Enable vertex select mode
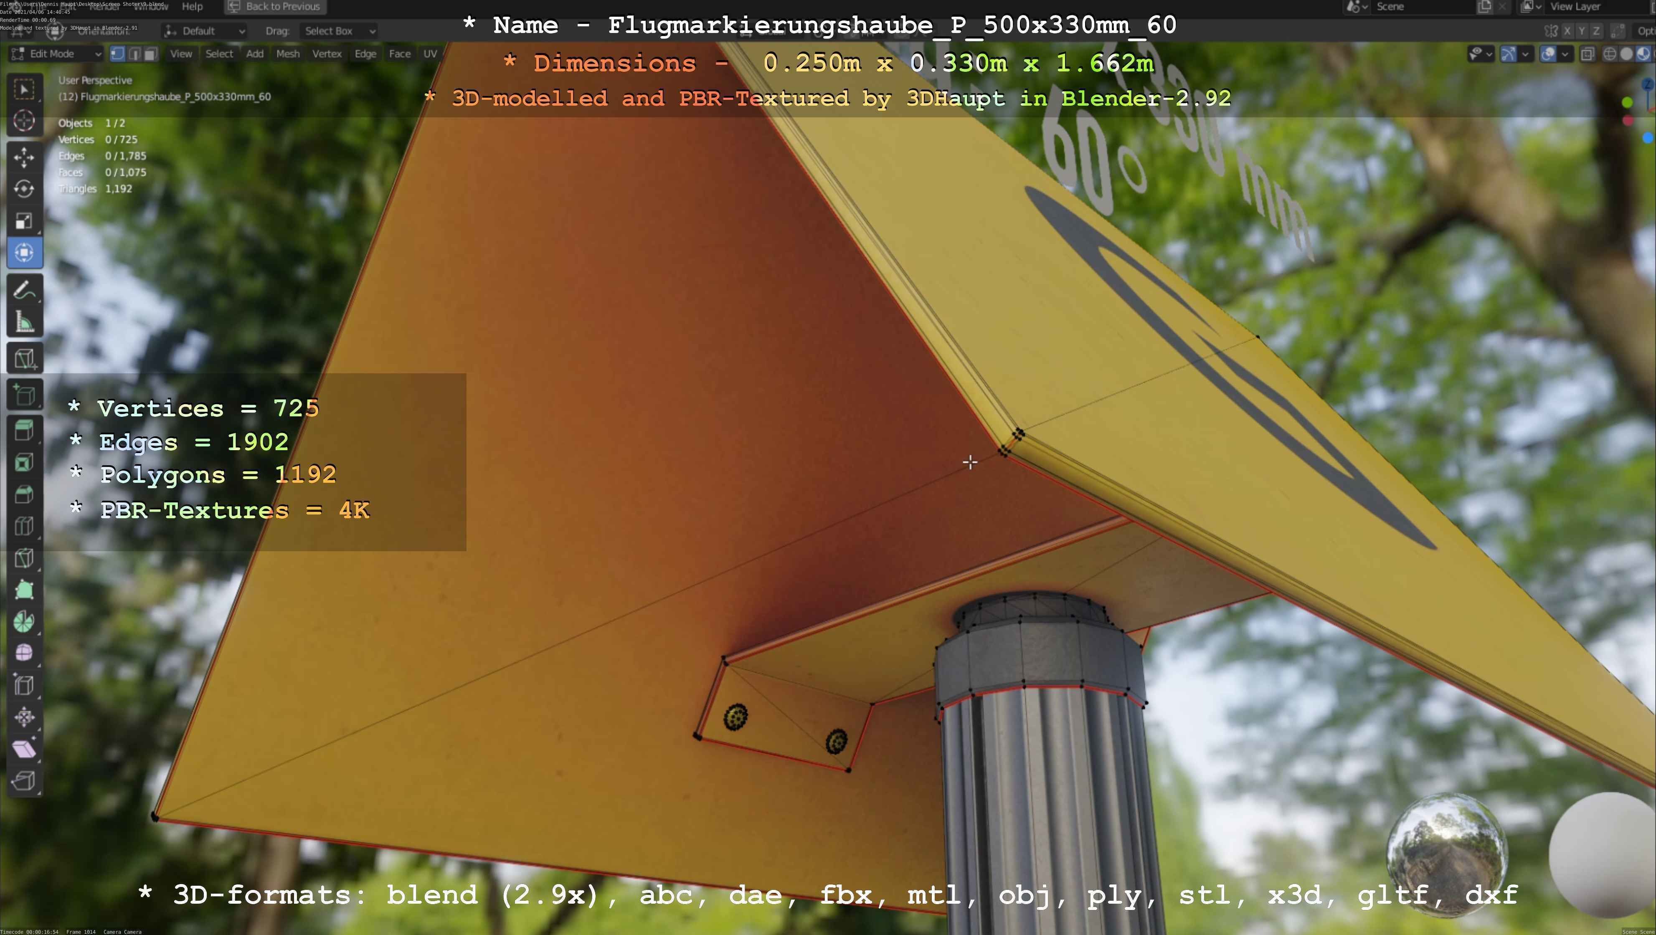Image resolution: width=1656 pixels, height=935 pixels. [x=118, y=54]
